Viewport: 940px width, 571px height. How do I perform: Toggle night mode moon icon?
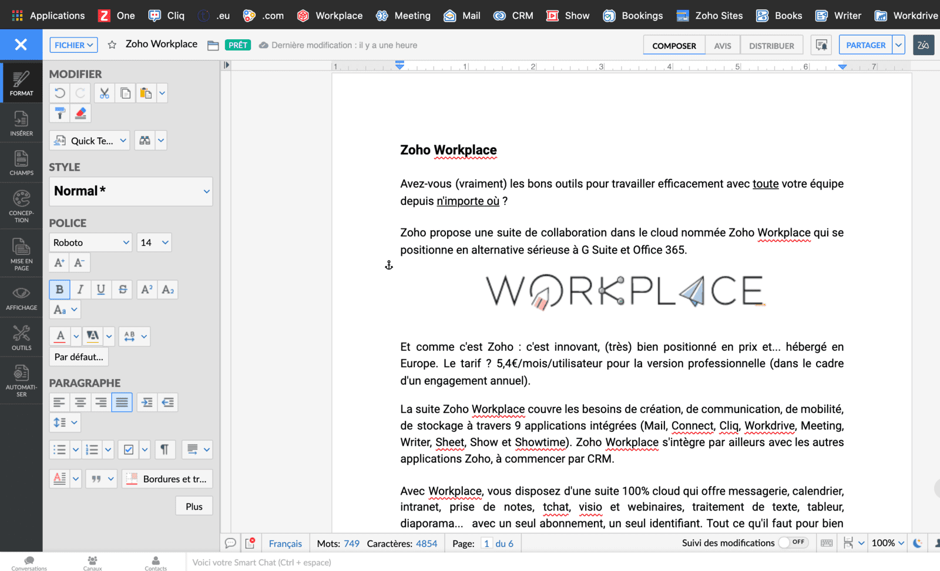918,543
